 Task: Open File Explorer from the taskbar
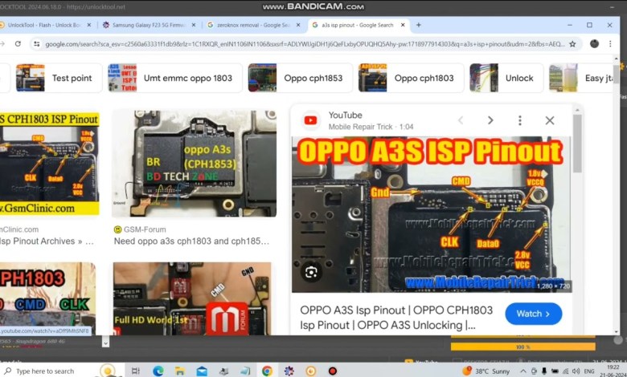179,371
